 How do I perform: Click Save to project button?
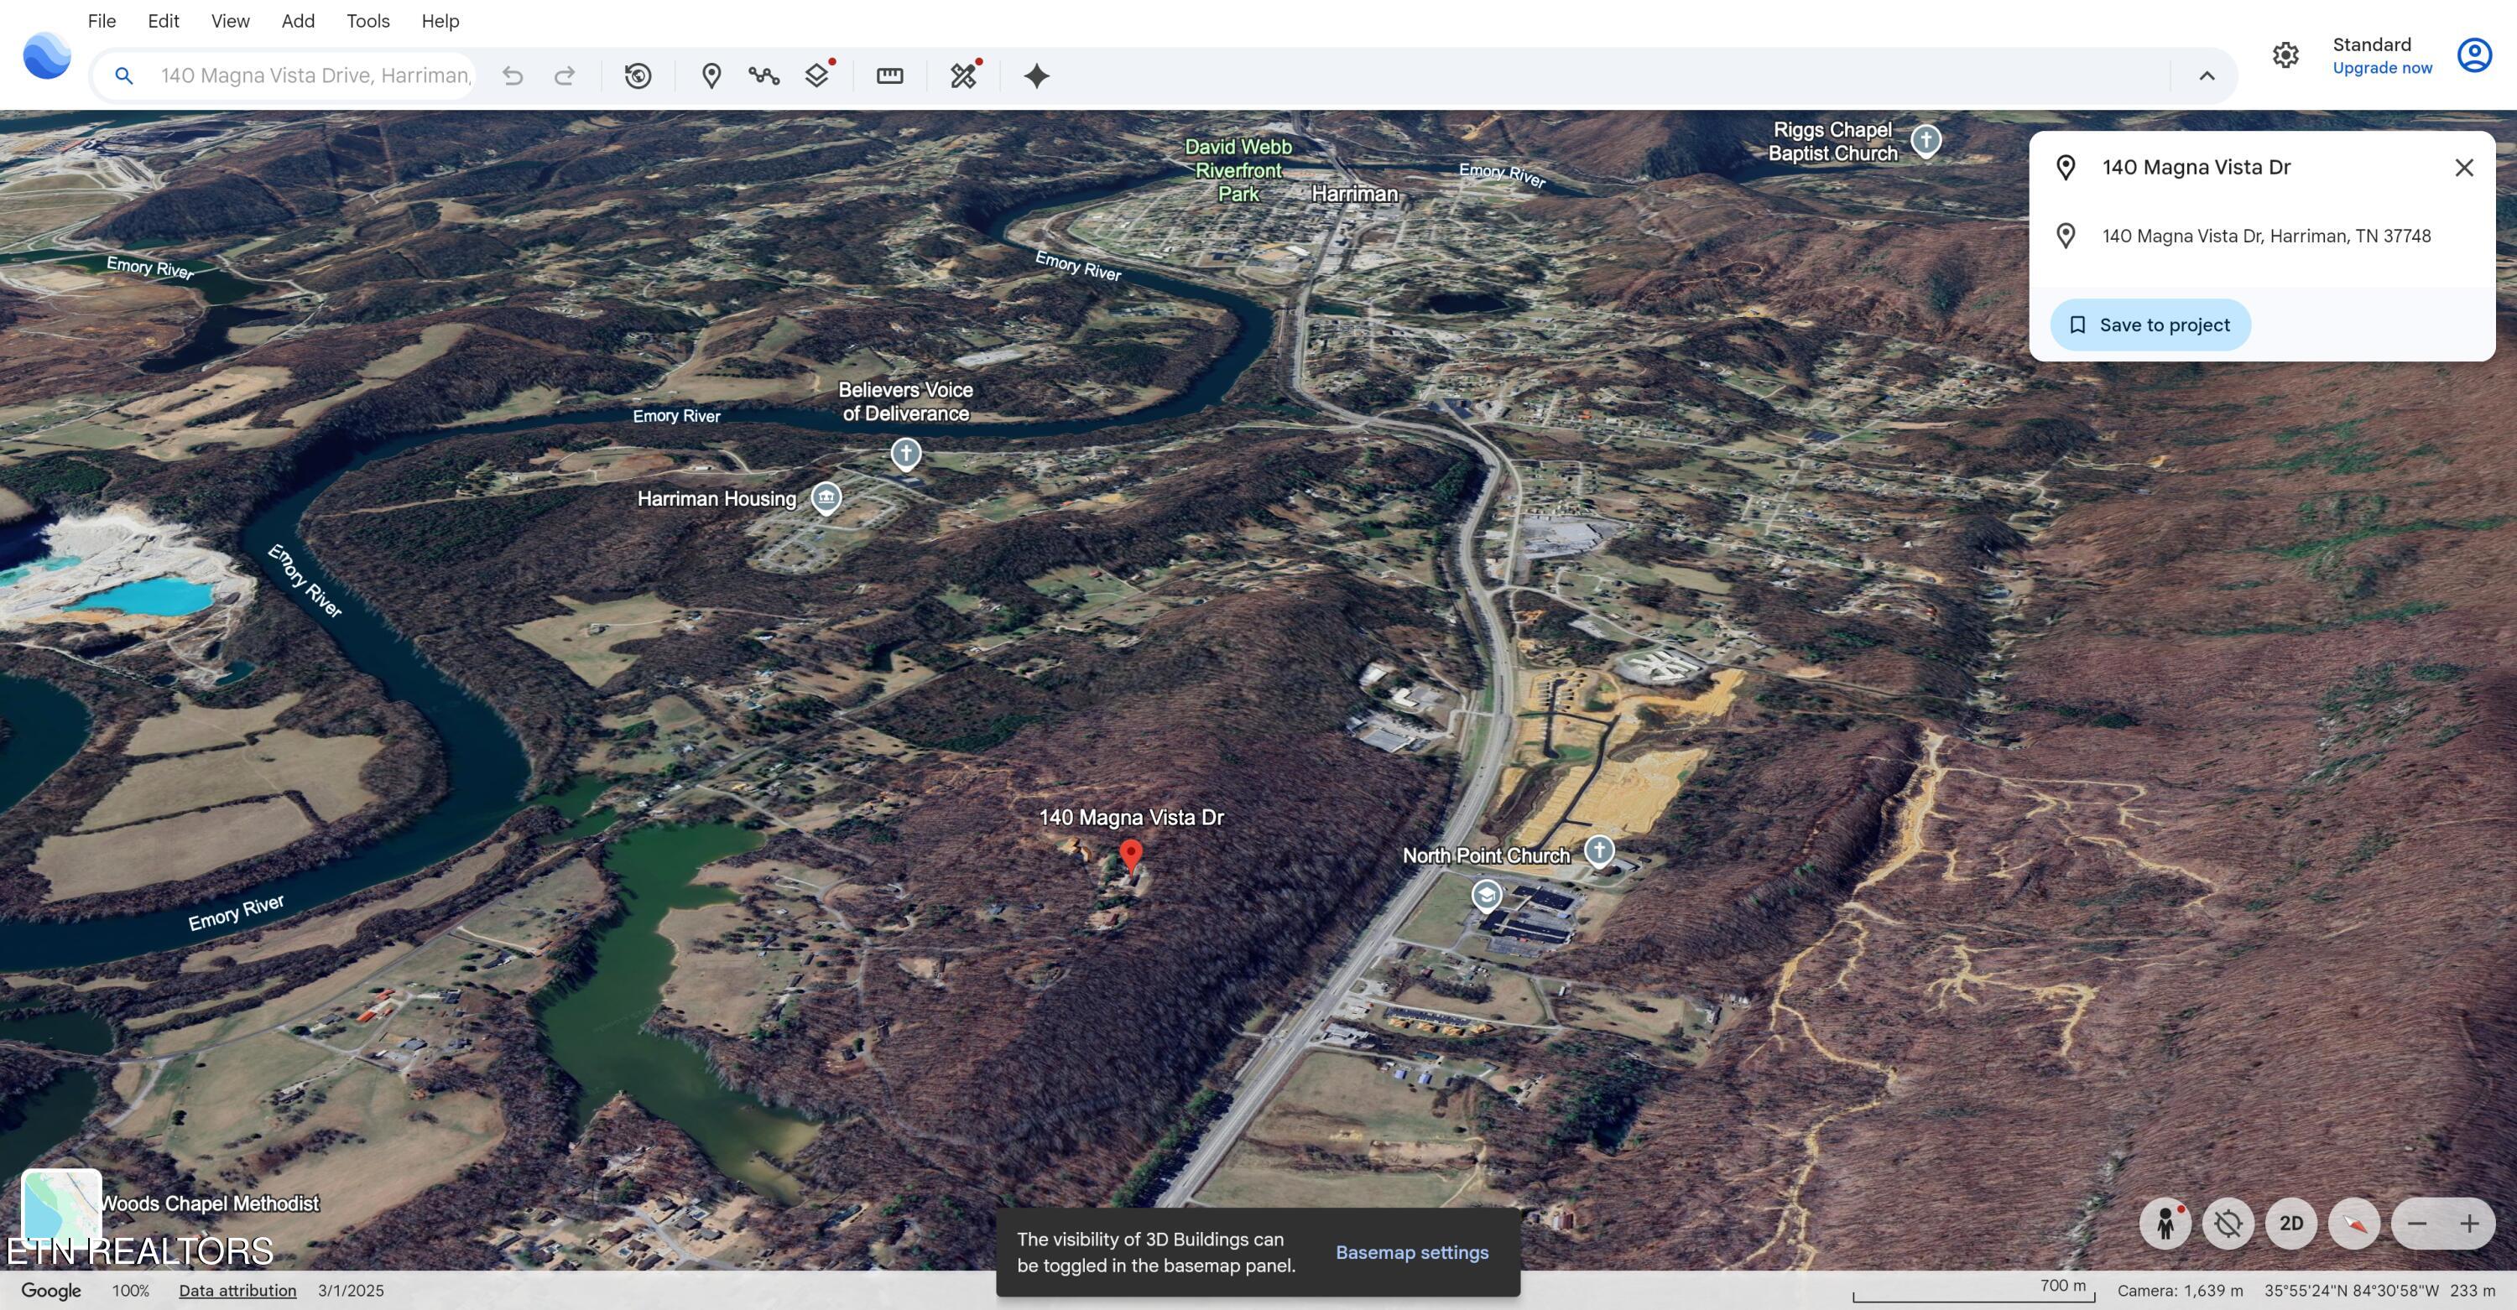[2150, 325]
